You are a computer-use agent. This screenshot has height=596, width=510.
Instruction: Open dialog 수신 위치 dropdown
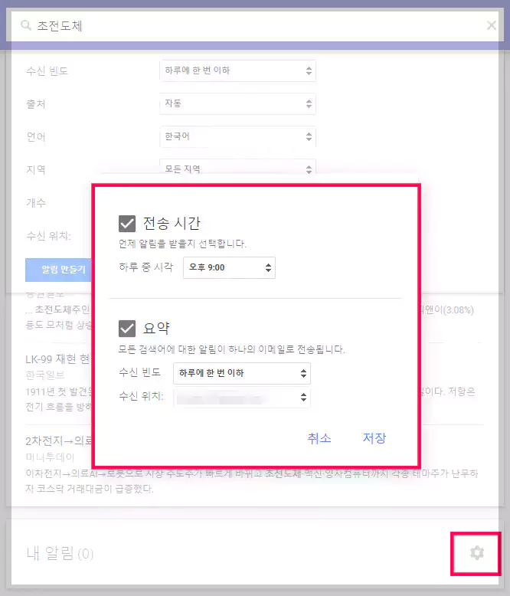pos(242,398)
